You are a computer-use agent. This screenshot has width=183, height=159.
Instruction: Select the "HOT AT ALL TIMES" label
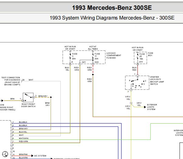click(93, 48)
